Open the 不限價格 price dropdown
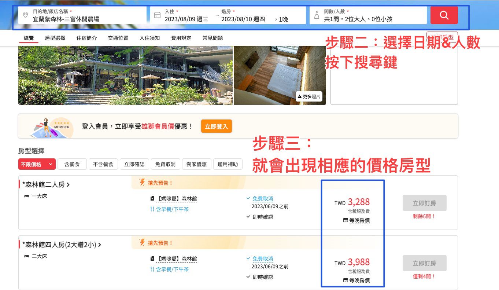The width and height of the screenshot is (499, 290). click(x=37, y=164)
